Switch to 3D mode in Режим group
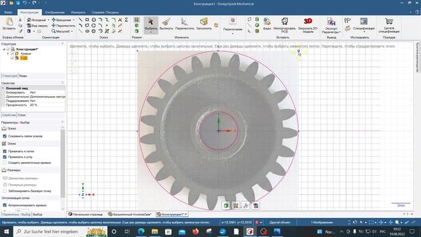This screenshot has width=421, height=237. [137, 31]
